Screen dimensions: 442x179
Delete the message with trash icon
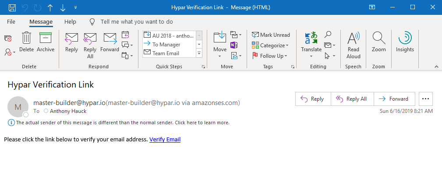(x=26, y=42)
